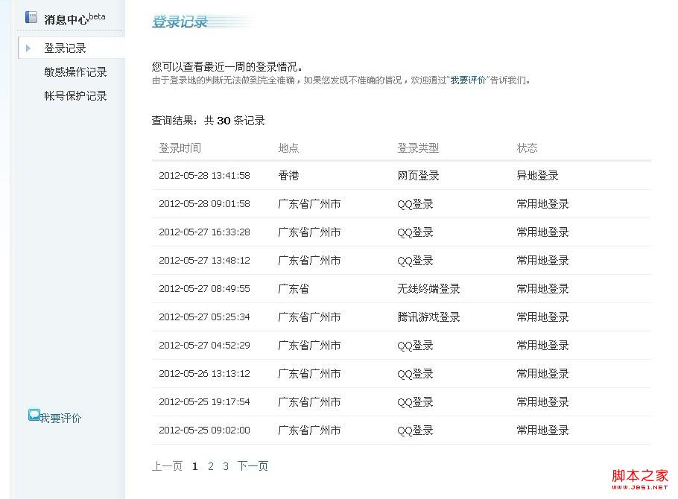Click the 状态 column header
Image resolution: width=678 pixels, height=499 pixels.
[x=527, y=148]
